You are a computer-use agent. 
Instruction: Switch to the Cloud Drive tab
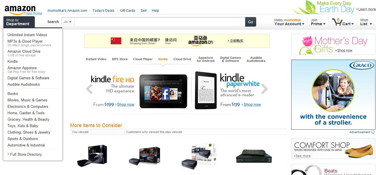(x=182, y=59)
